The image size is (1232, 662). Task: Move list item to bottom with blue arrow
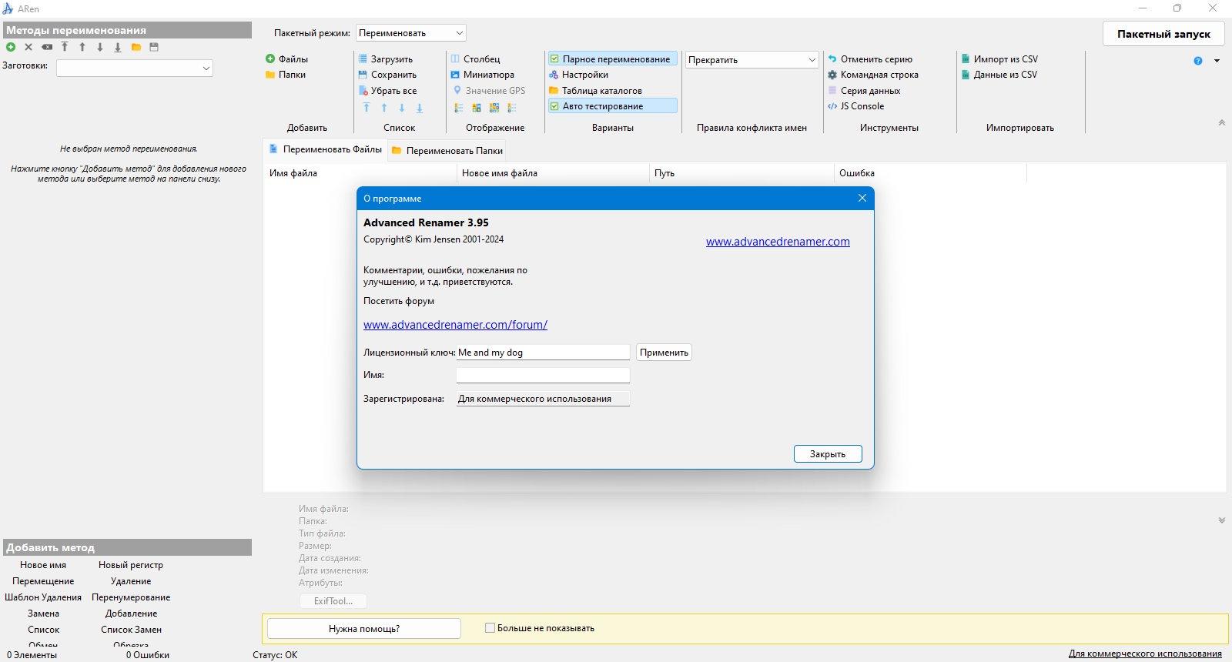[x=420, y=108]
